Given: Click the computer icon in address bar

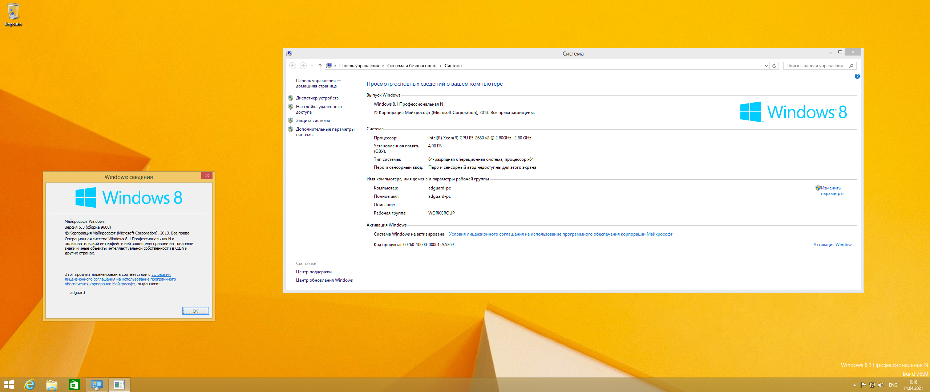Looking at the screenshot, I should coord(328,66).
